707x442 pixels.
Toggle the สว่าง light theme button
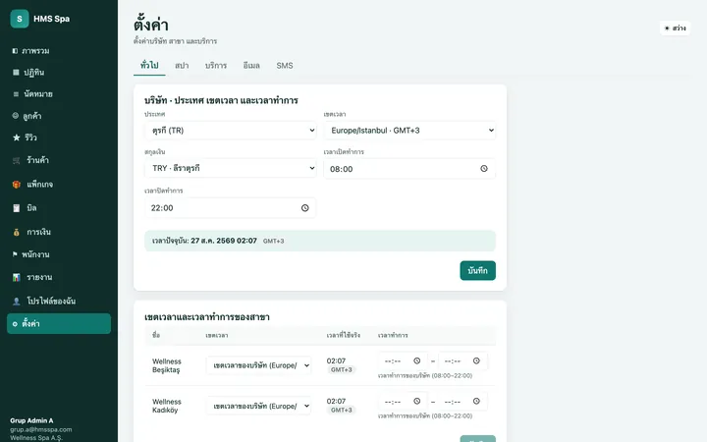(x=675, y=28)
